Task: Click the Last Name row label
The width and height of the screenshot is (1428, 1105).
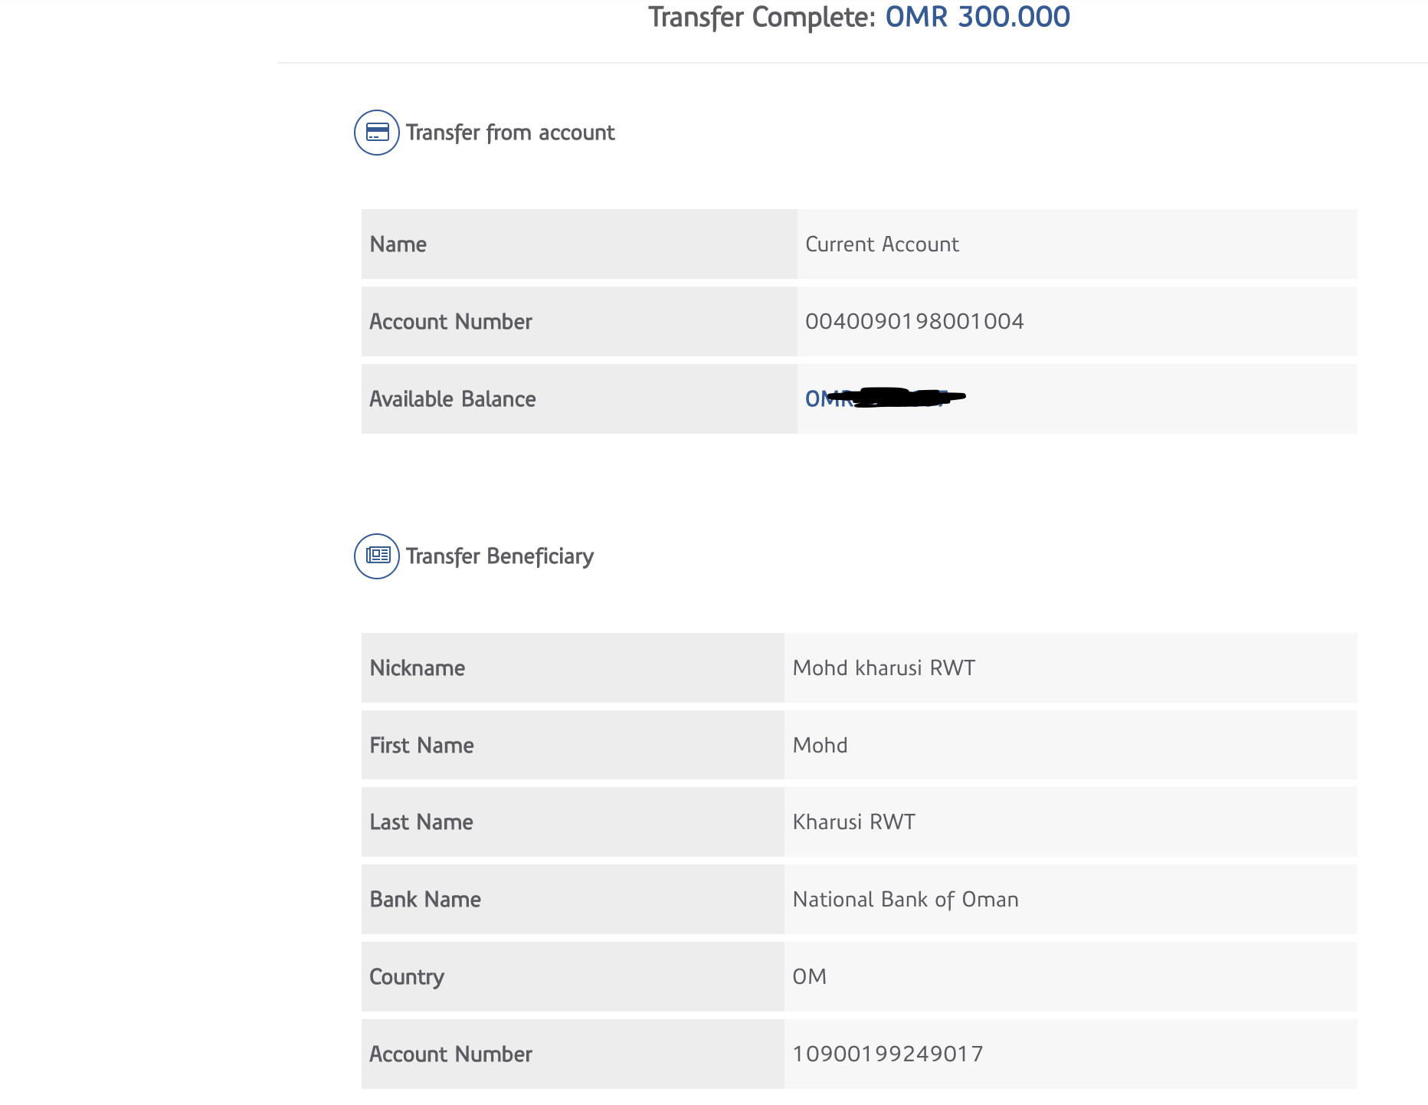Action: click(421, 822)
